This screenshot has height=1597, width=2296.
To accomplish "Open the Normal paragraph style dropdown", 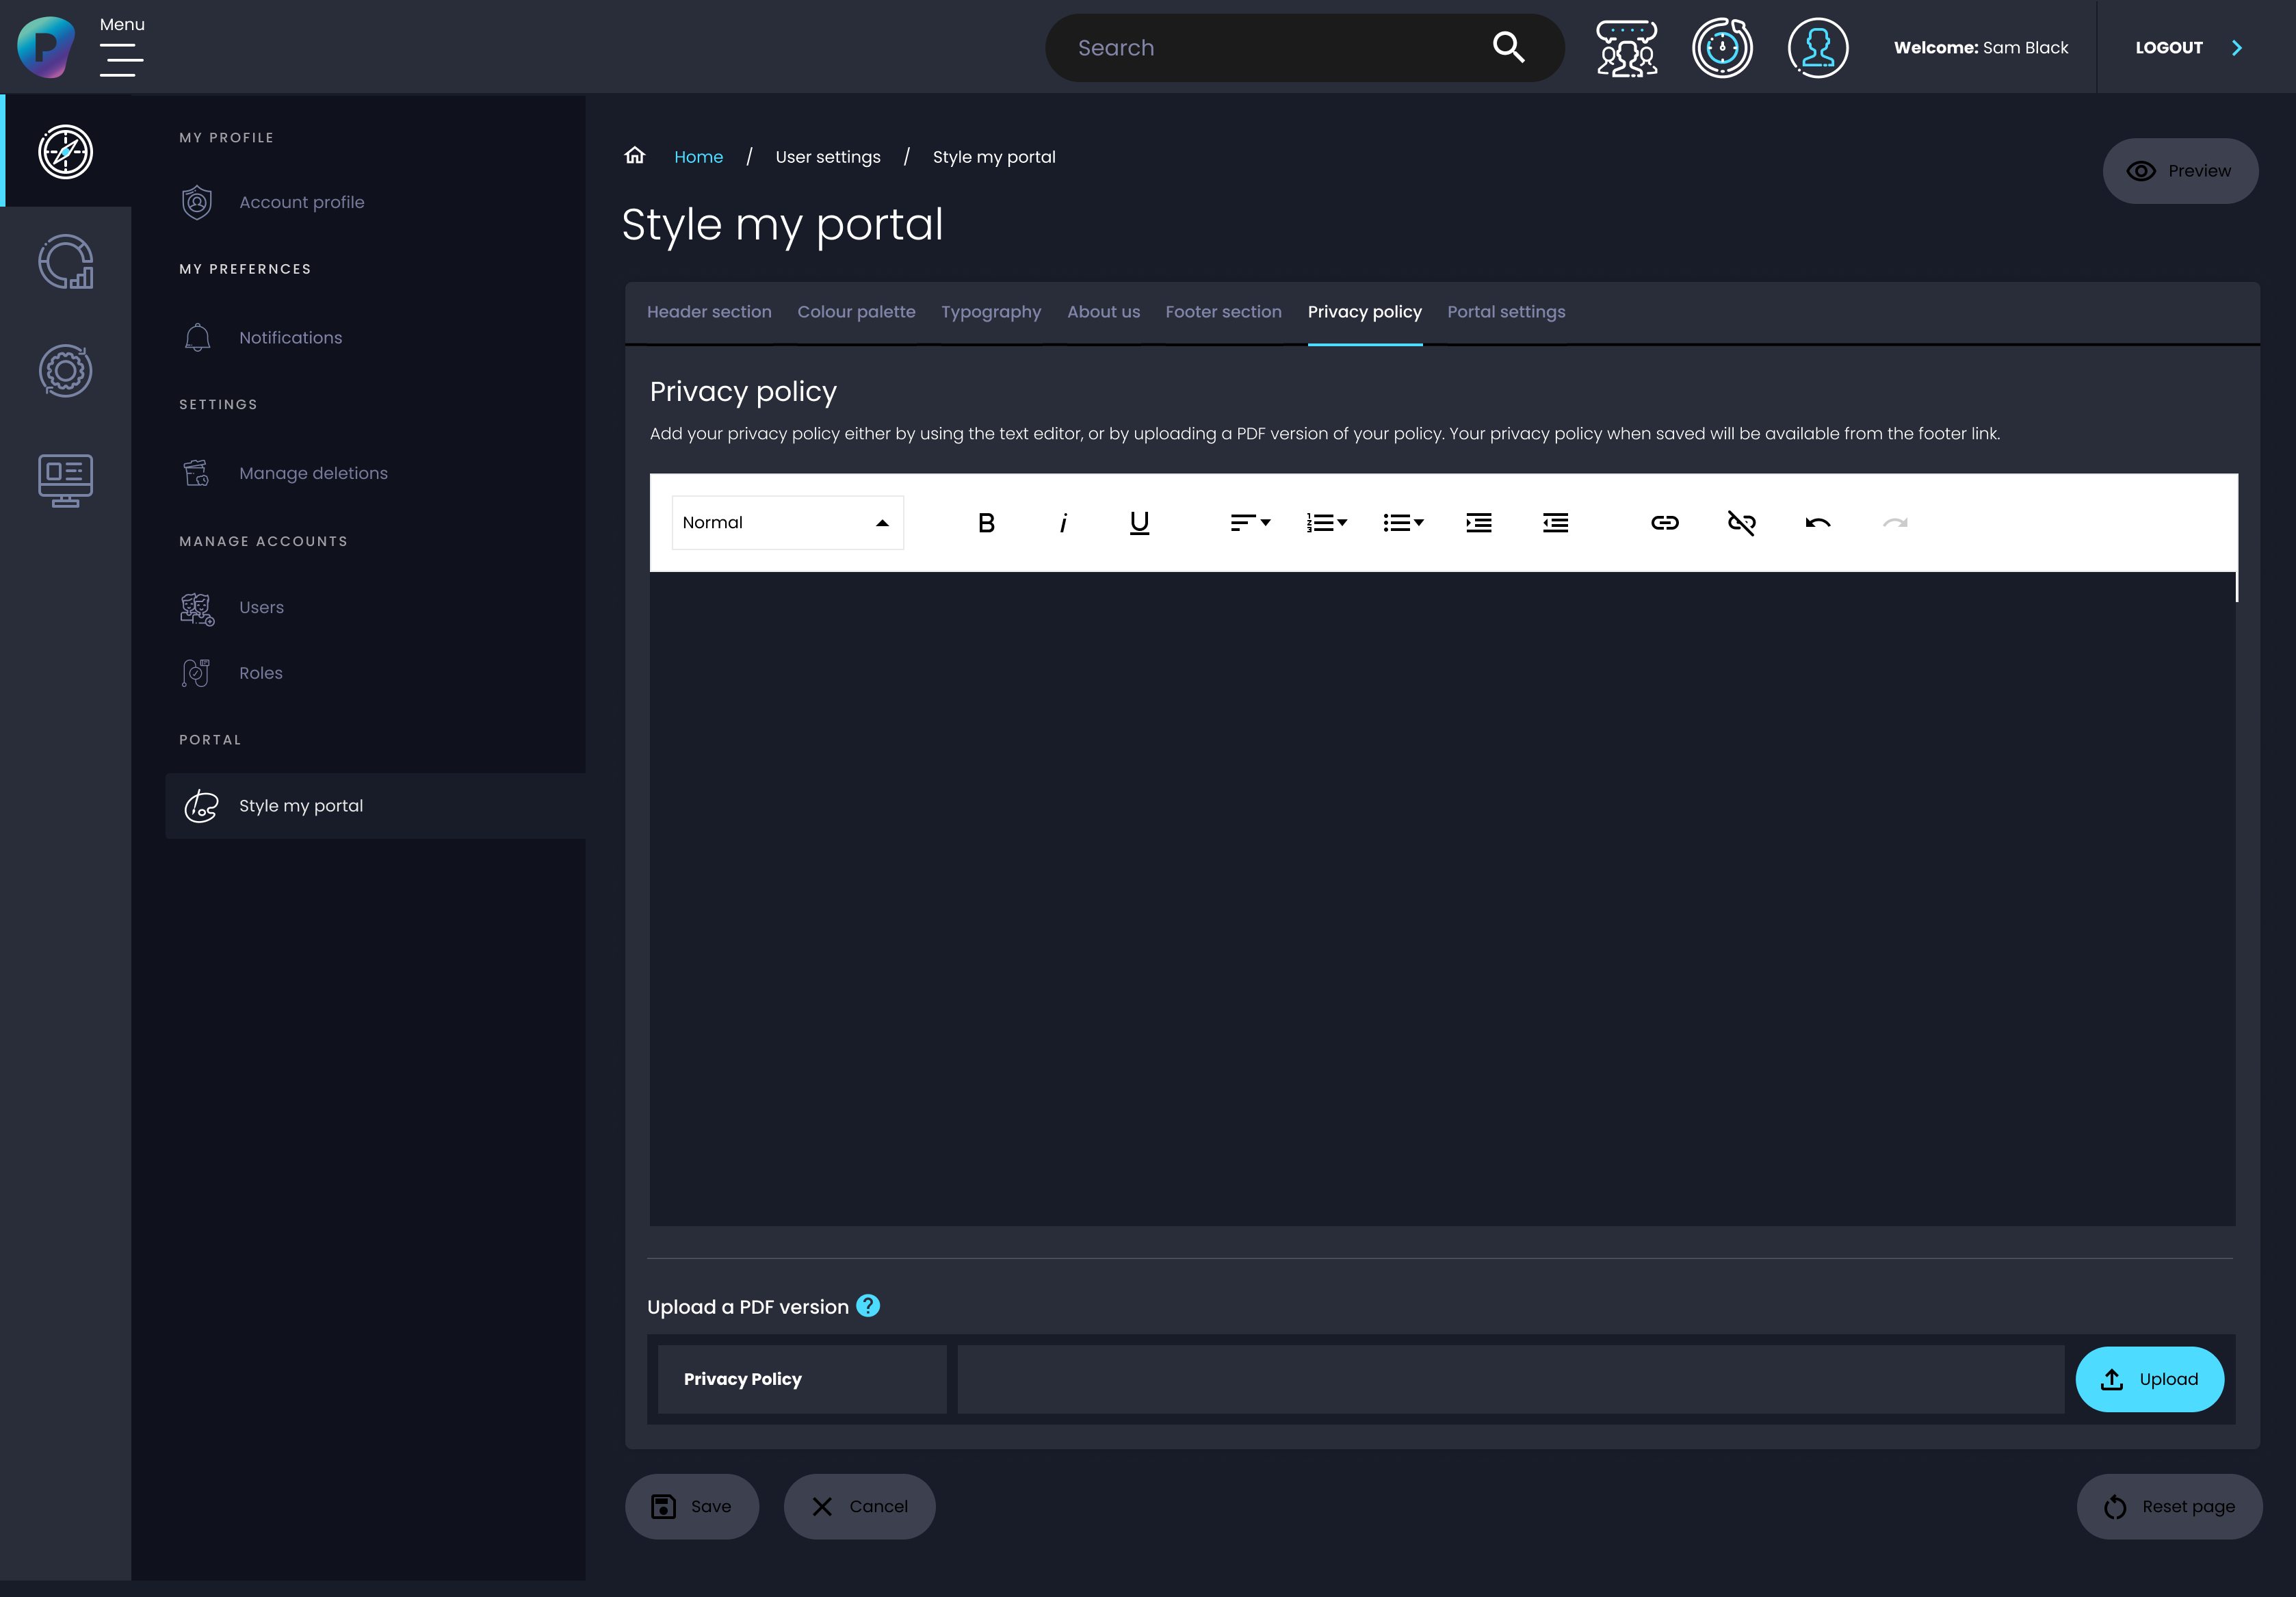I will 787,523.
